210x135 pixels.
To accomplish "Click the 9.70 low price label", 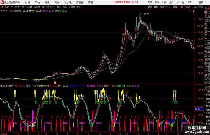I will click(38, 81).
